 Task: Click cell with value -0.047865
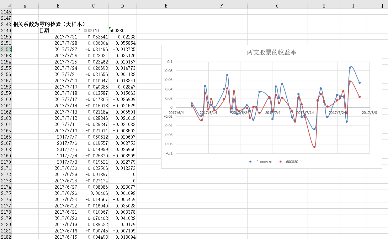tap(93, 99)
